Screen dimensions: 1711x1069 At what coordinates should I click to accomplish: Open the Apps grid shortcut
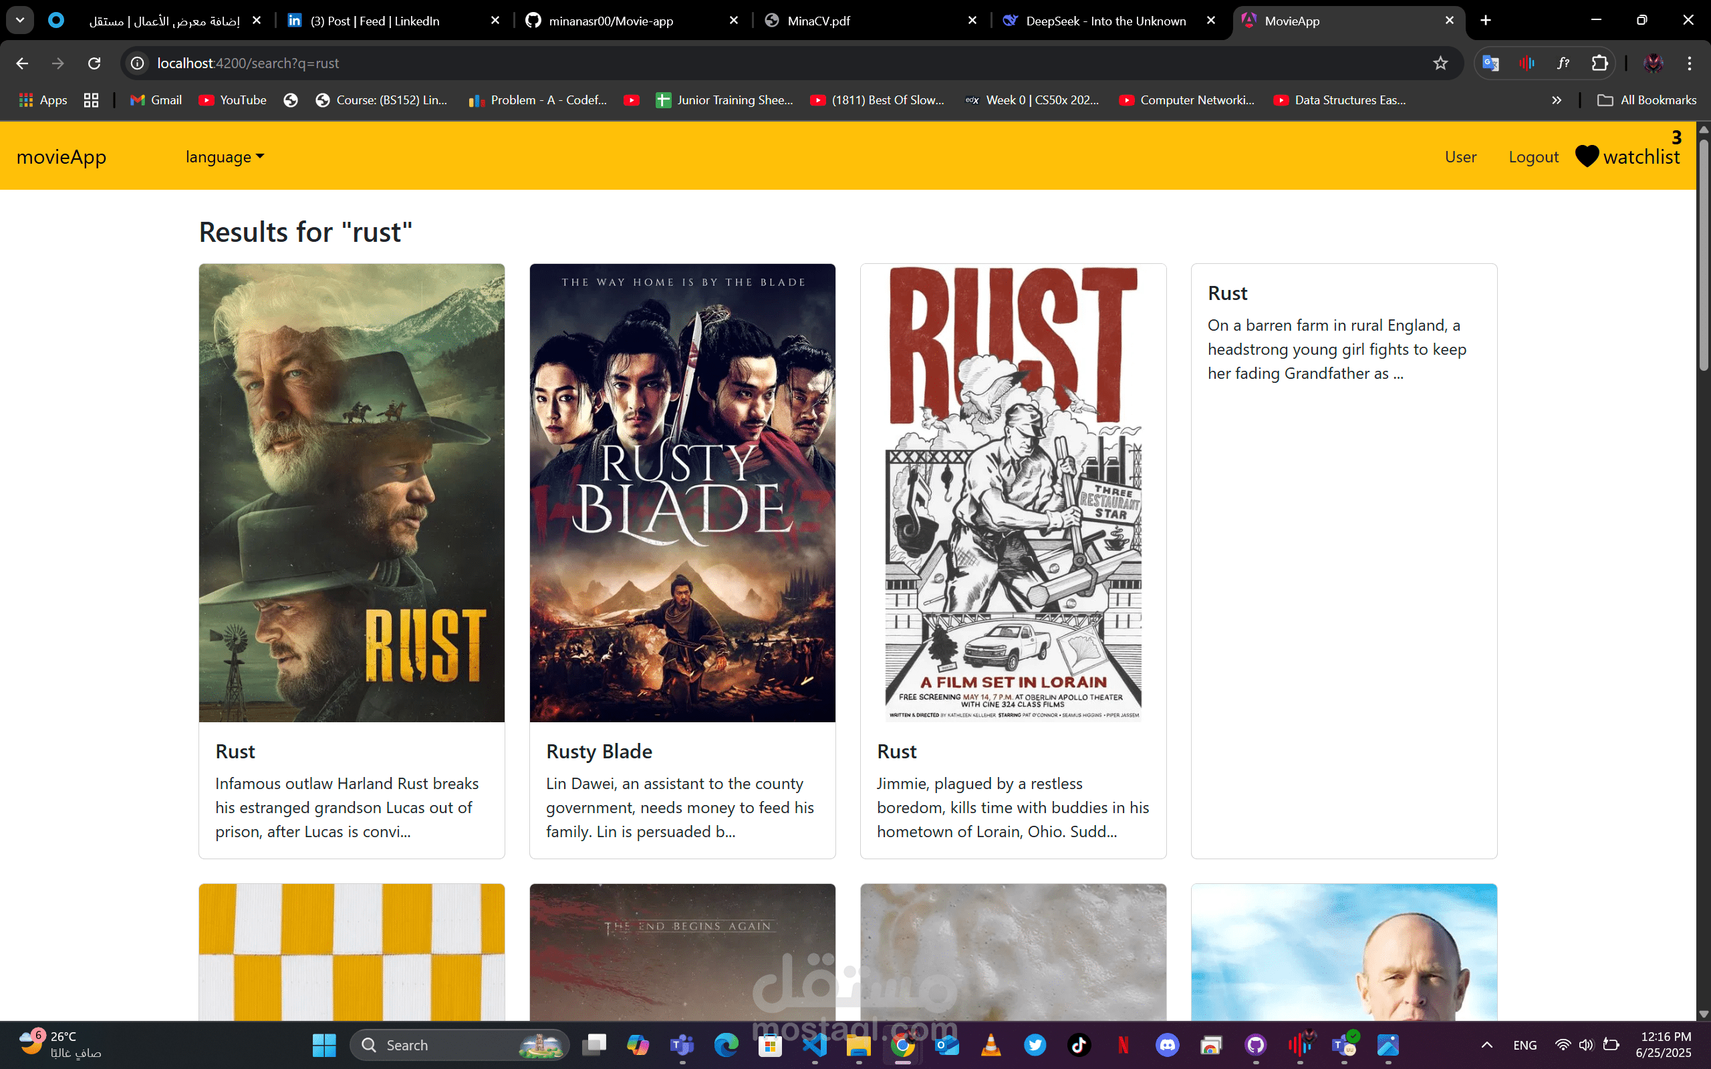pyautogui.click(x=42, y=100)
